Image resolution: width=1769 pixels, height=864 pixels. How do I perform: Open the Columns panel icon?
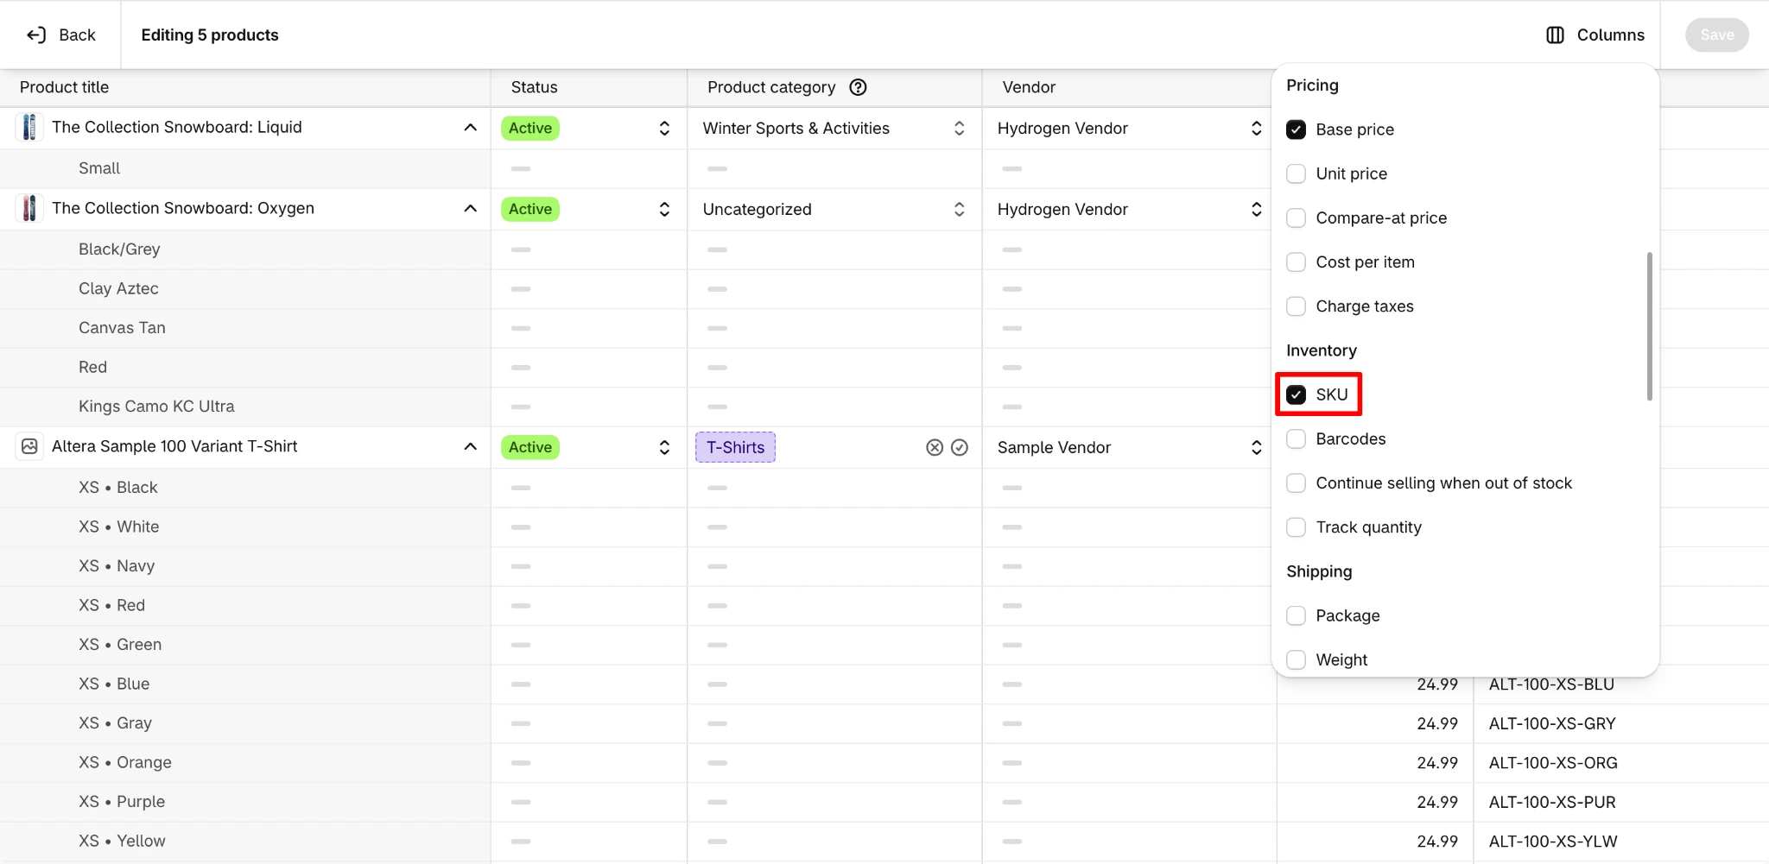pyautogui.click(x=1555, y=35)
